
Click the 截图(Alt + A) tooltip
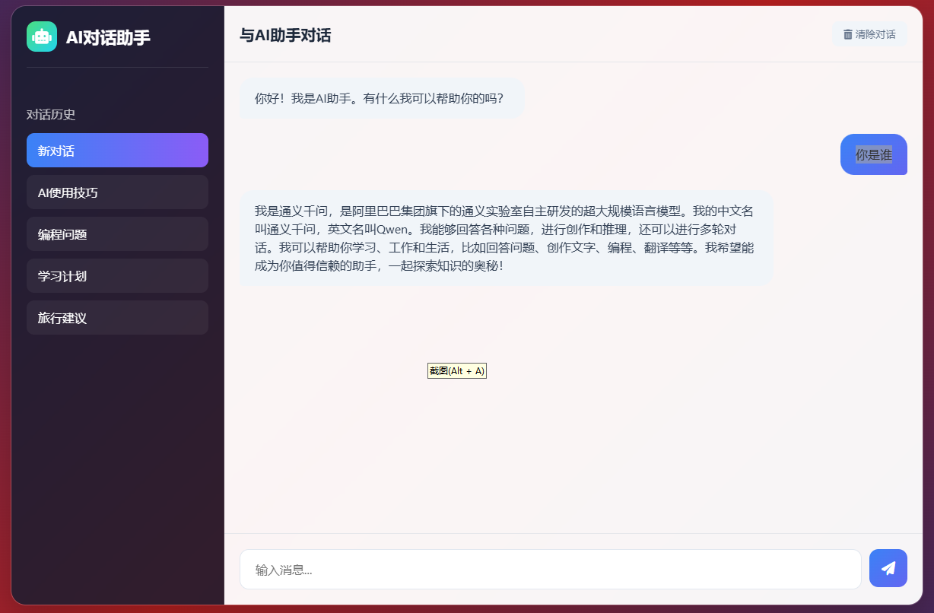tap(456, 371)
